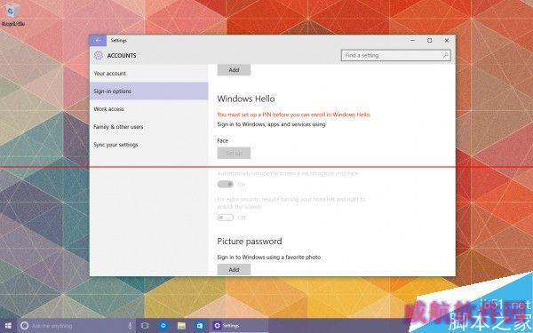Viewport: 533px width, 333px height.
Task: Toggle automatic face unlock switch
Action: click(x=226, y=184)
